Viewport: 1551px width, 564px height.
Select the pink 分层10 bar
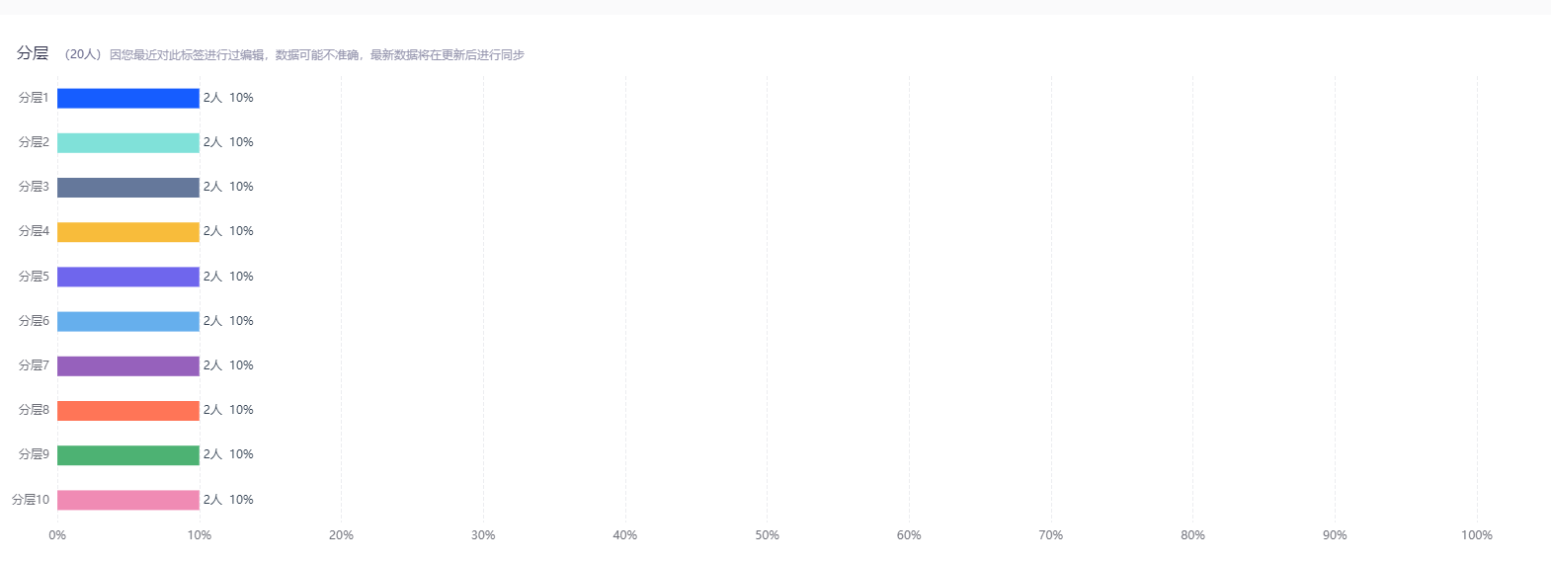pos(128,500)
